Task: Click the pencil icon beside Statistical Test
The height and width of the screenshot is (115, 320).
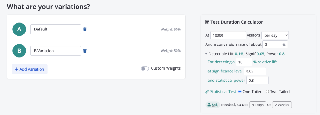Action: pyautogui.click(x=207, y=92)
